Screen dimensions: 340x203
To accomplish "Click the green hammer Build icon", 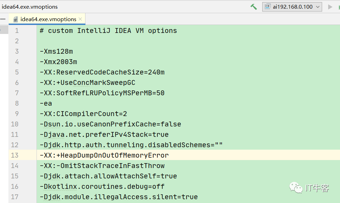I will (254, 7).
